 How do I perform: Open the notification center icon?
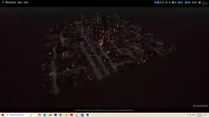click(205, 115)
